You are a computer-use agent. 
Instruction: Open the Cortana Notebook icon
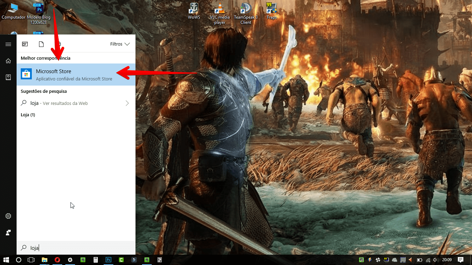tap(8, 77)
